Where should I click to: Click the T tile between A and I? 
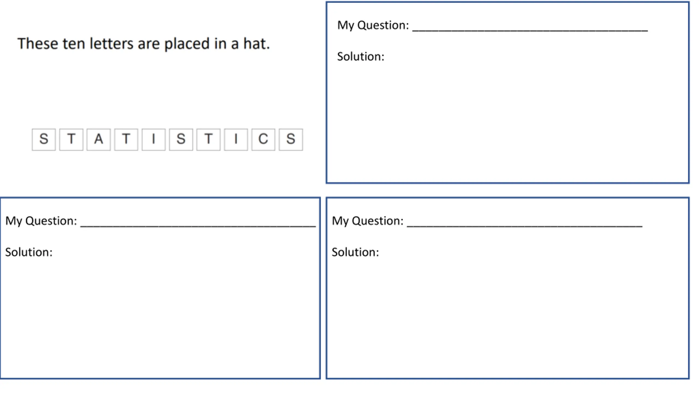pos(126,139)
